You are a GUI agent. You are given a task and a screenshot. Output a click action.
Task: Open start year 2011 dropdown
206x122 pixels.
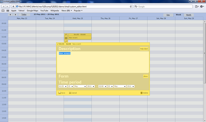91,86
